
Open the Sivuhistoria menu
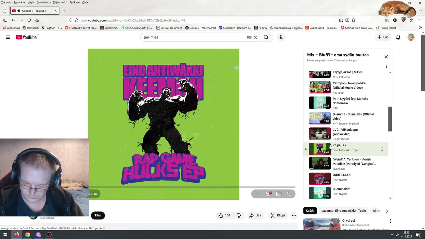(x=44, y=2)
